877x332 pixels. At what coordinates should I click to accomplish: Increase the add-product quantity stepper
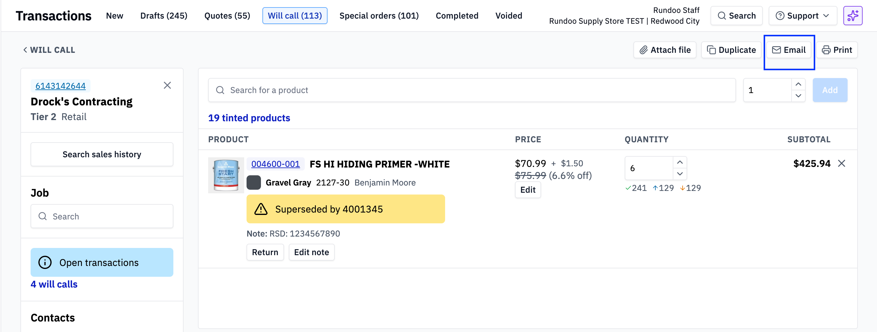click(x=798, y=84)
